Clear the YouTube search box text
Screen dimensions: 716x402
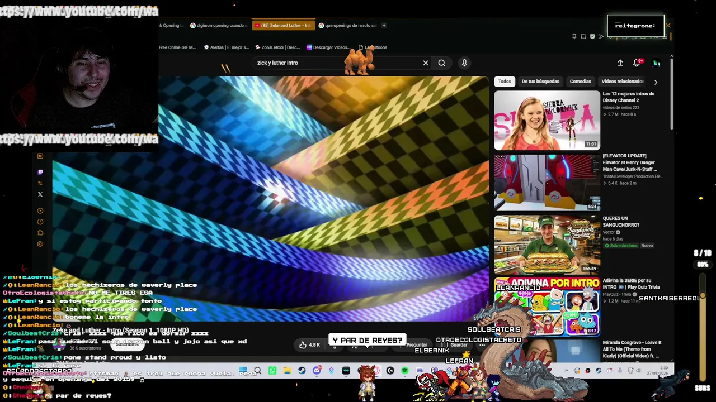tap(426, 63)
